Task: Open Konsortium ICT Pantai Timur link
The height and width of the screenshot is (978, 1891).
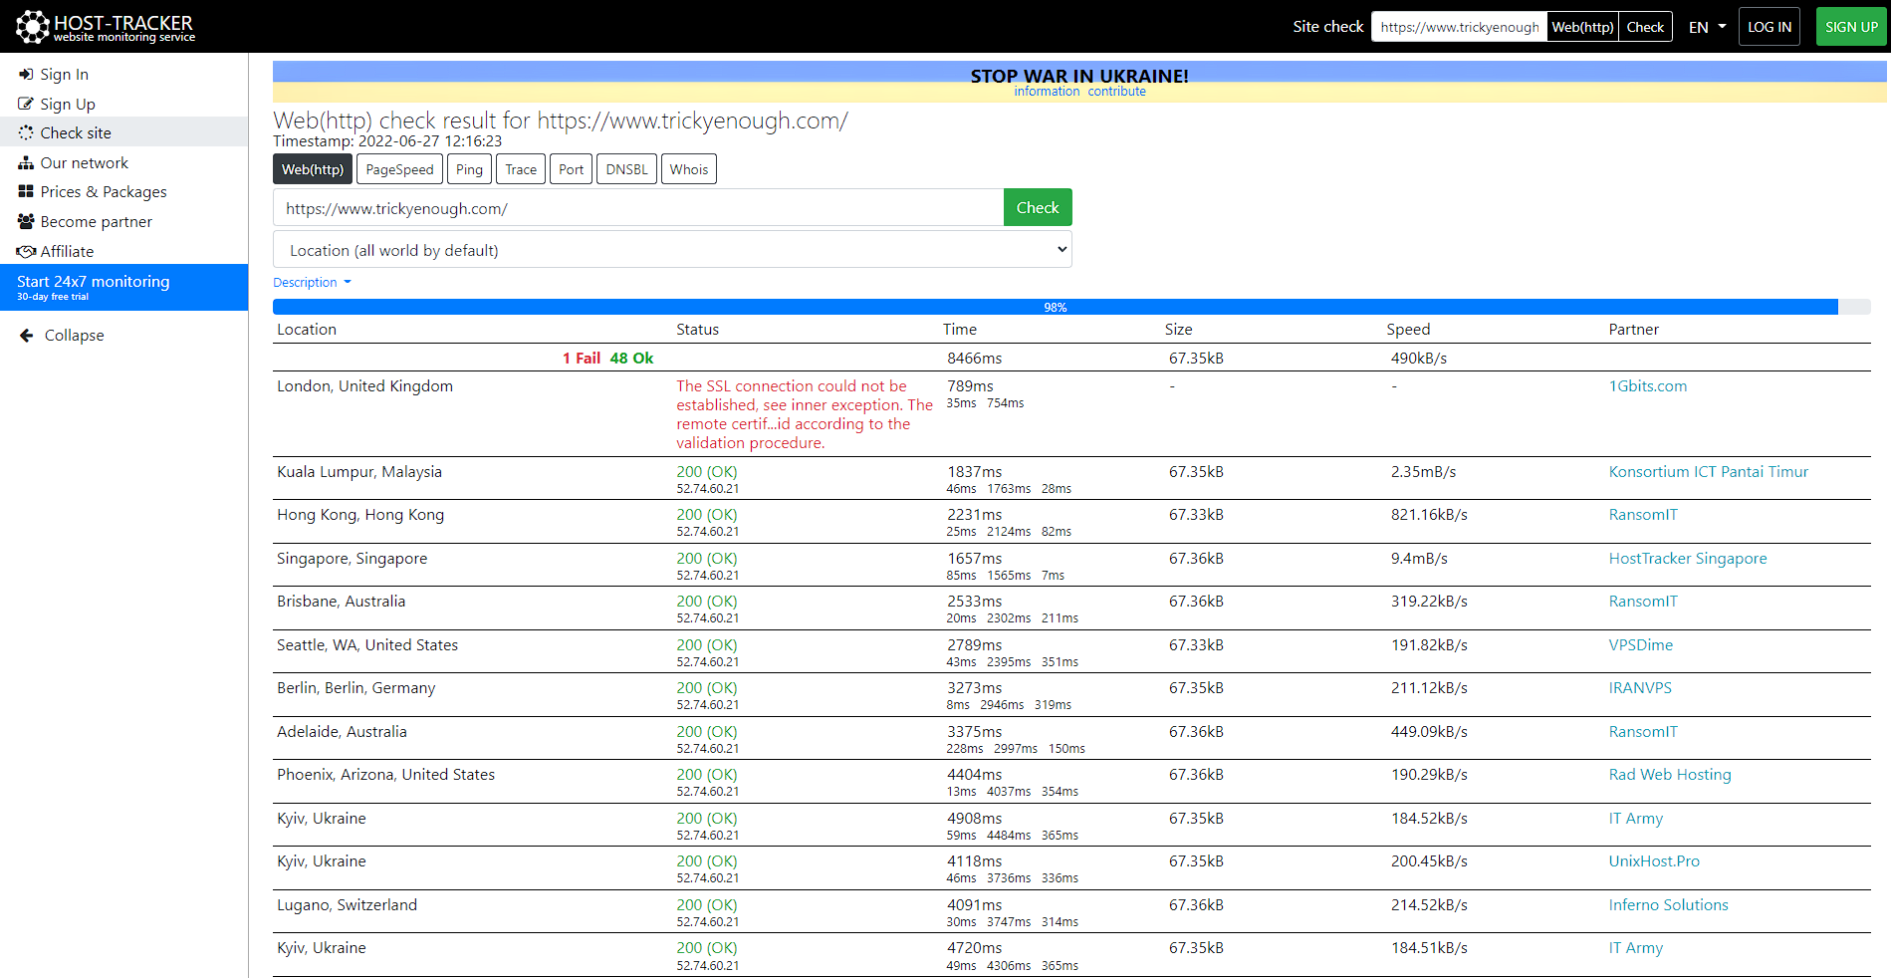Action: point(1709,472)
